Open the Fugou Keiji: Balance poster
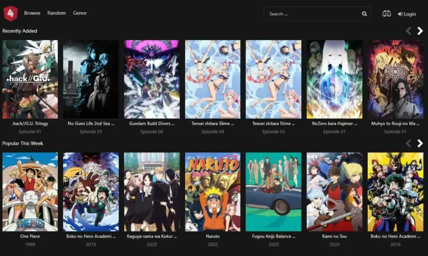Image resolution: width=428 pixels, height=256 pixels. 274,192
